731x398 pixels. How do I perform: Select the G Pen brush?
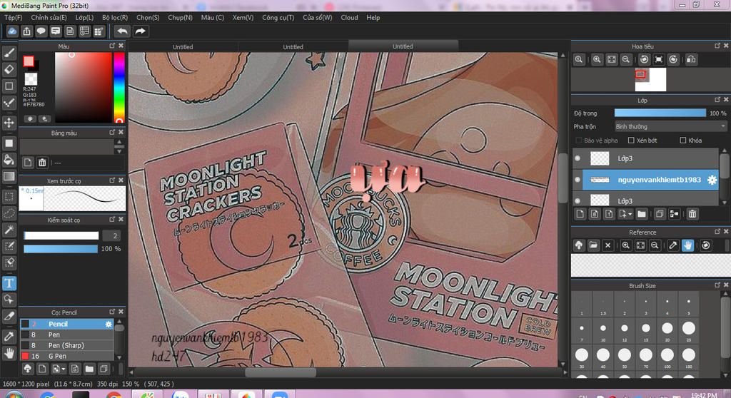[57, 356]
